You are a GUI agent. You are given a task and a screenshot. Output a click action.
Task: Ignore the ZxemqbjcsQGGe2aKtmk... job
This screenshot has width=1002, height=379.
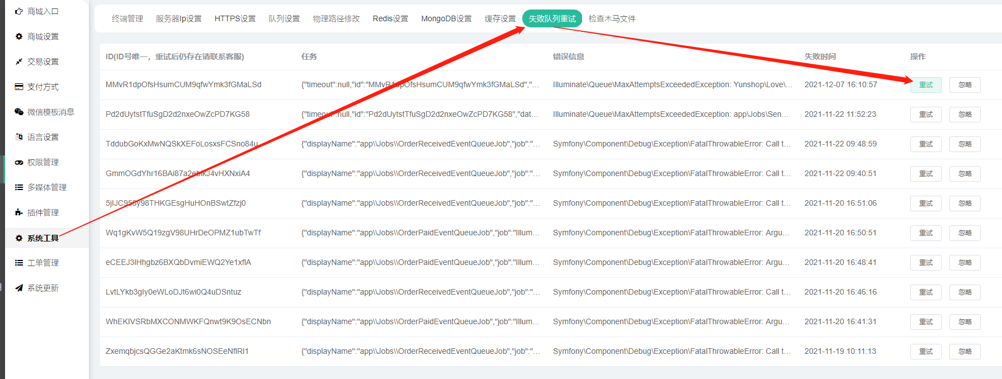[x=965, y=352]
